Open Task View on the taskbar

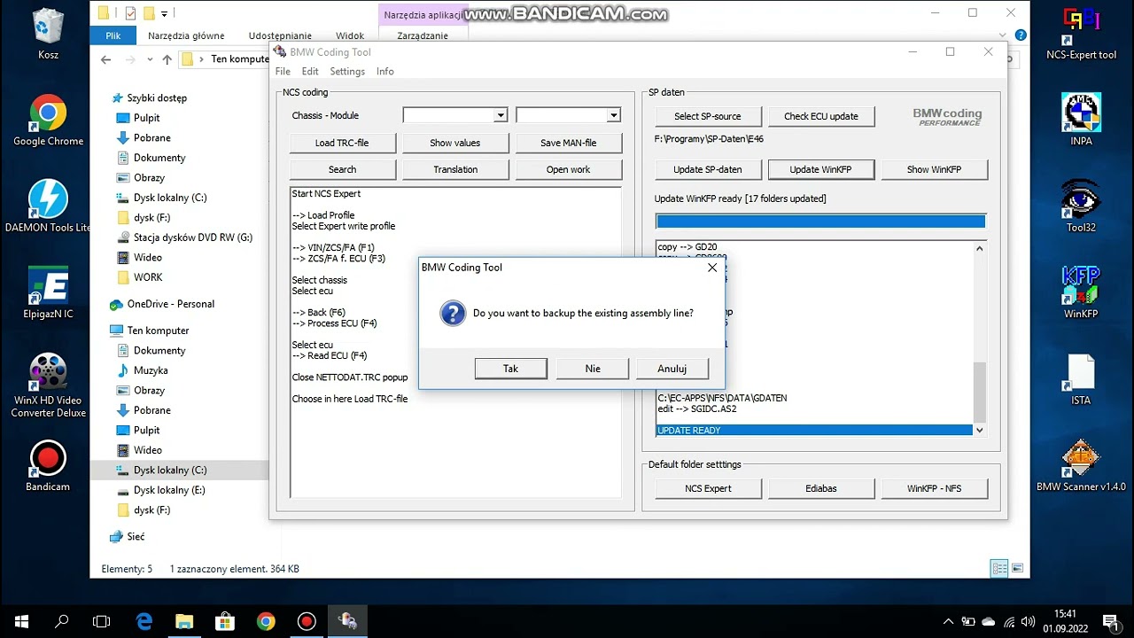pyautogui.click(x=102, y=621)
